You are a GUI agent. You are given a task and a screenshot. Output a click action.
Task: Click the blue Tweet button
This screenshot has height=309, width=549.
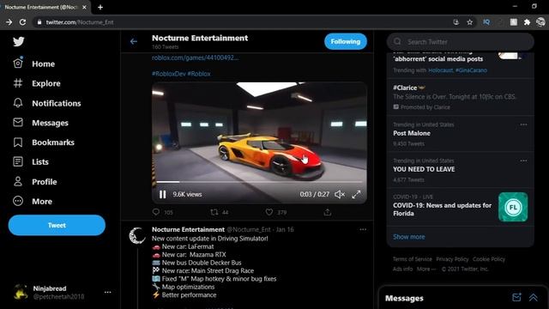(x=57, y=225)
